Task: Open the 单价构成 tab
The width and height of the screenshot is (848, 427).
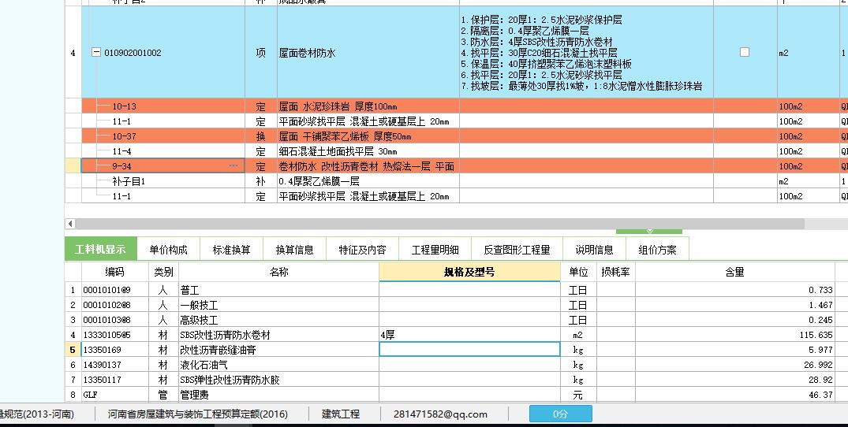Action: 168,250
